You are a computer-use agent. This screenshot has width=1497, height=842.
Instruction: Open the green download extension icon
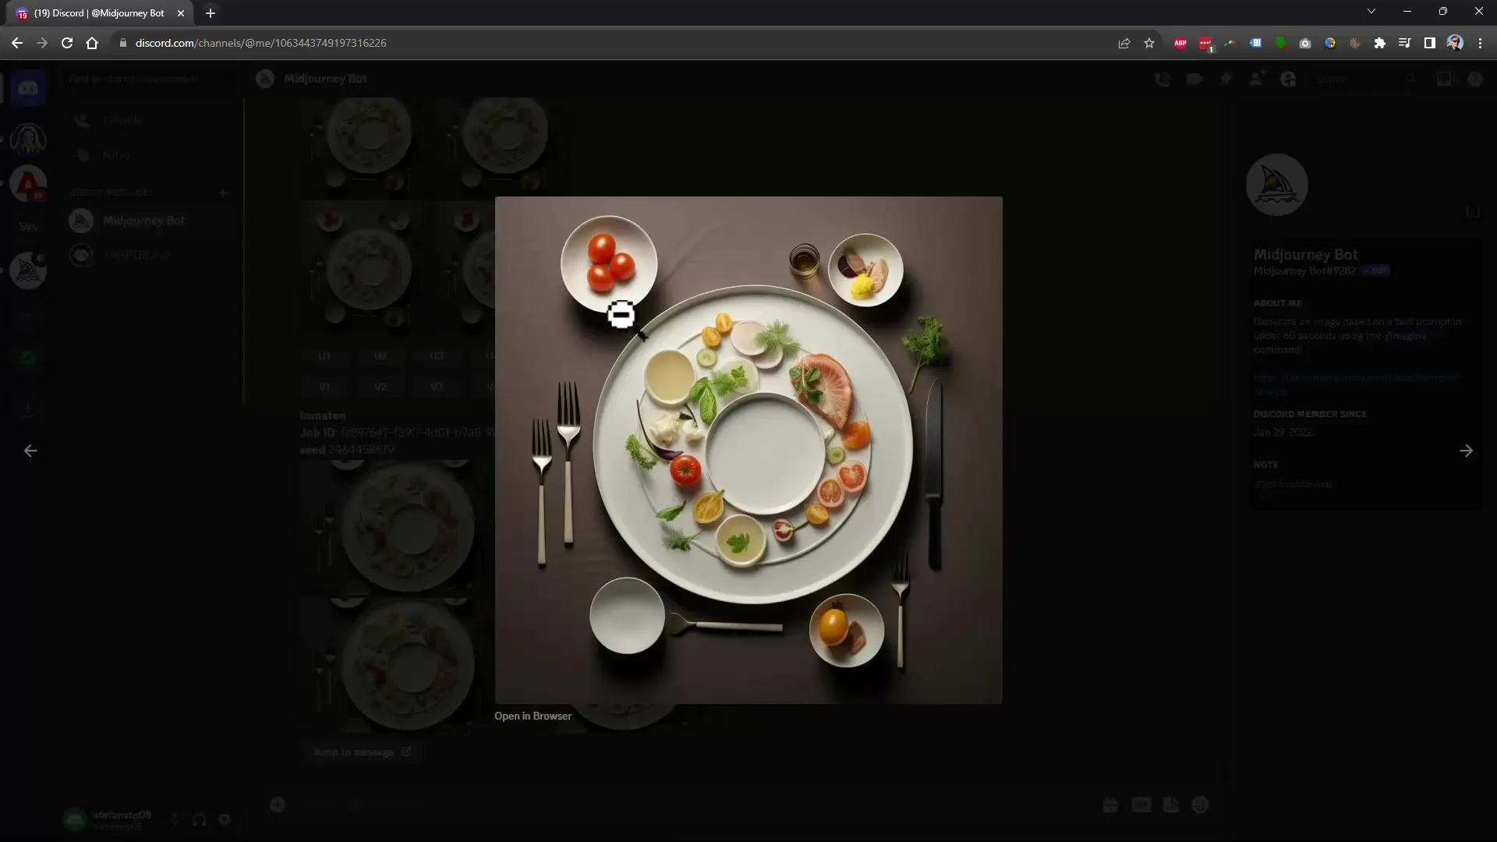point(1280,43)
